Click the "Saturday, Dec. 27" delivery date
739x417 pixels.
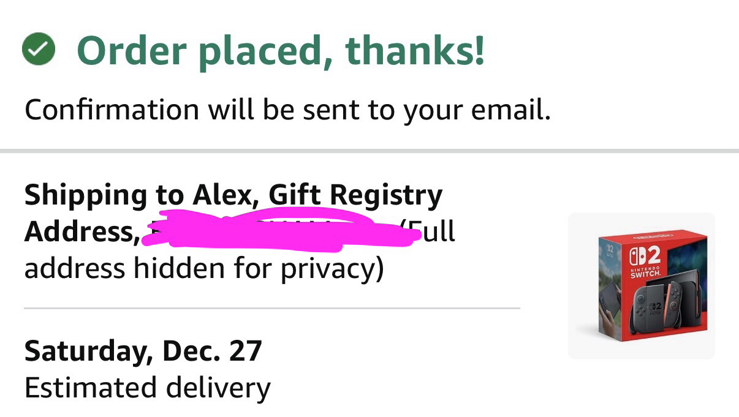(143, 351)
